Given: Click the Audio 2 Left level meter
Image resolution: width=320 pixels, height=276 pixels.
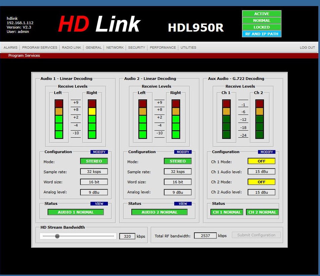Looking at the screenshot, I should (x=143, y=119).
